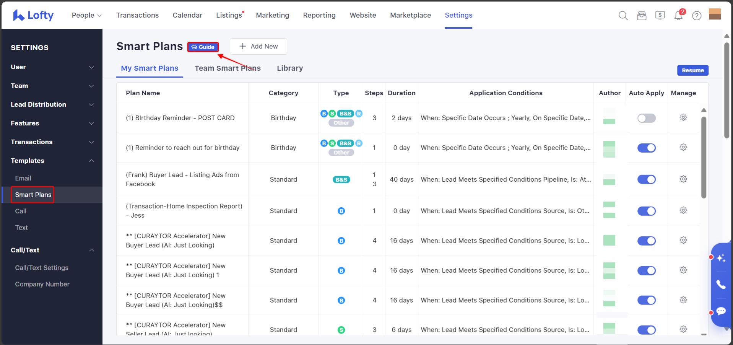The image size is (733, 345).
Task: Click the Add New button
Action: click(258, 46)
